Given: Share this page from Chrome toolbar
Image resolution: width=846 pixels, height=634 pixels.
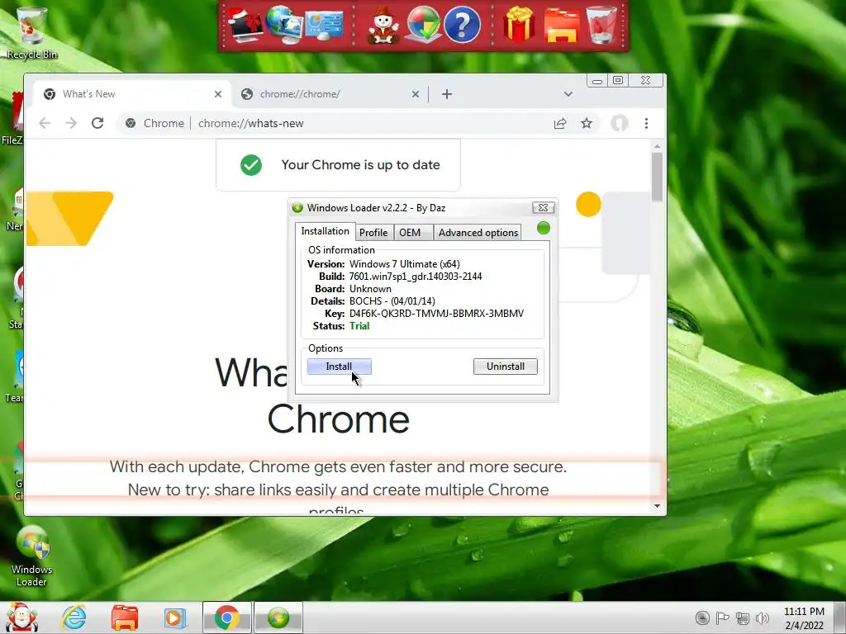Looking at the screenshot, I should coord(560,124).
